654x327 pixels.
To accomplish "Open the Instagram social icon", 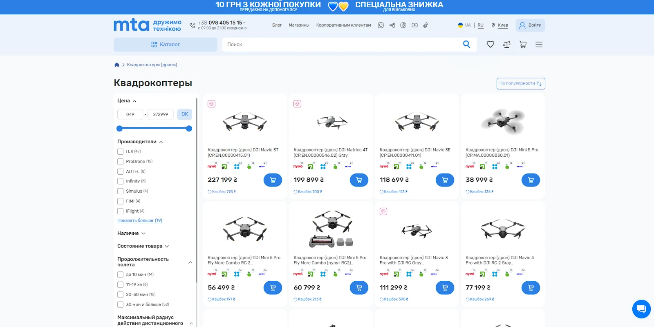I will [381, 25].
